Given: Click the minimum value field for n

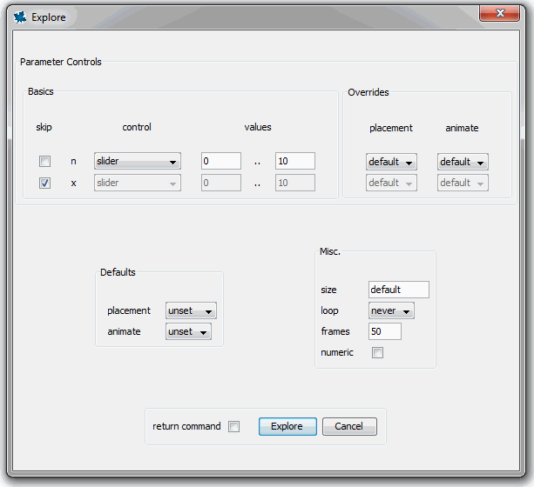Looking at the screenshot, I should click(x=220, y=161).
